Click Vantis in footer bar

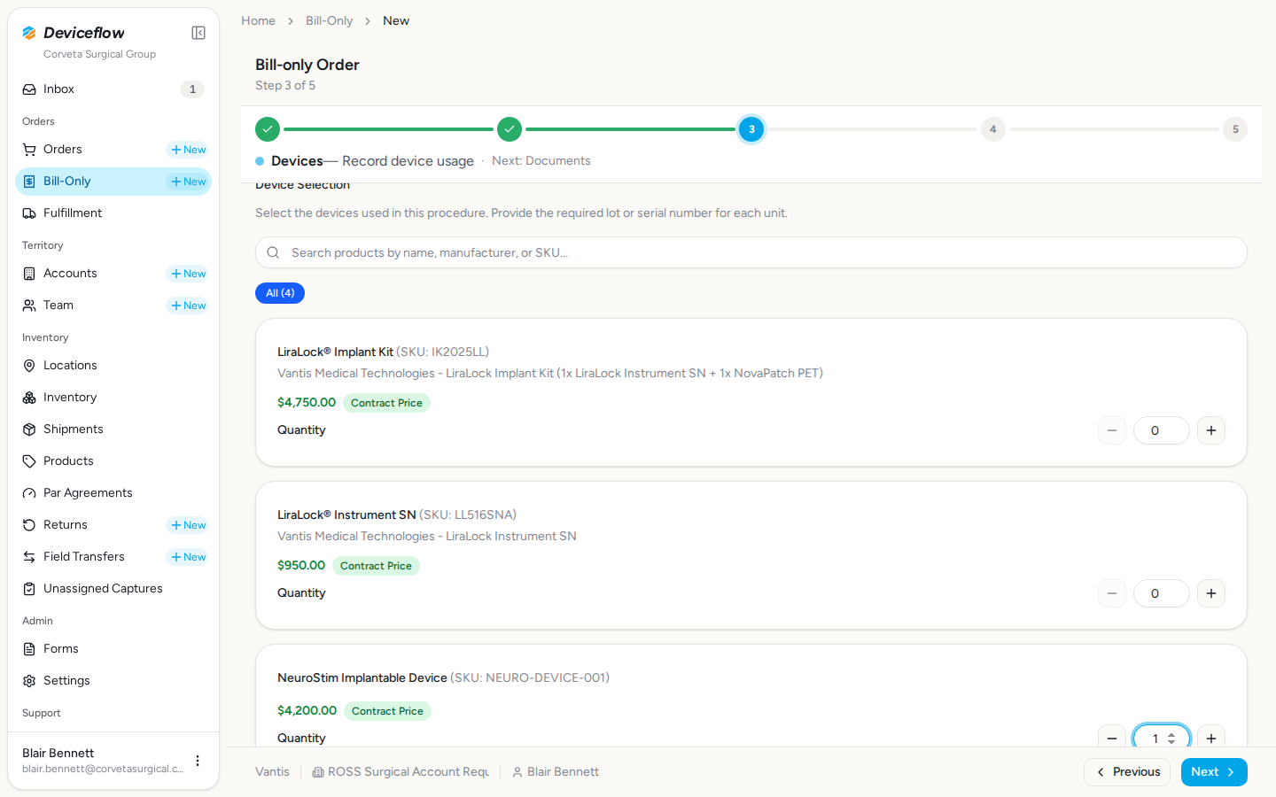[x=272, y=772]
